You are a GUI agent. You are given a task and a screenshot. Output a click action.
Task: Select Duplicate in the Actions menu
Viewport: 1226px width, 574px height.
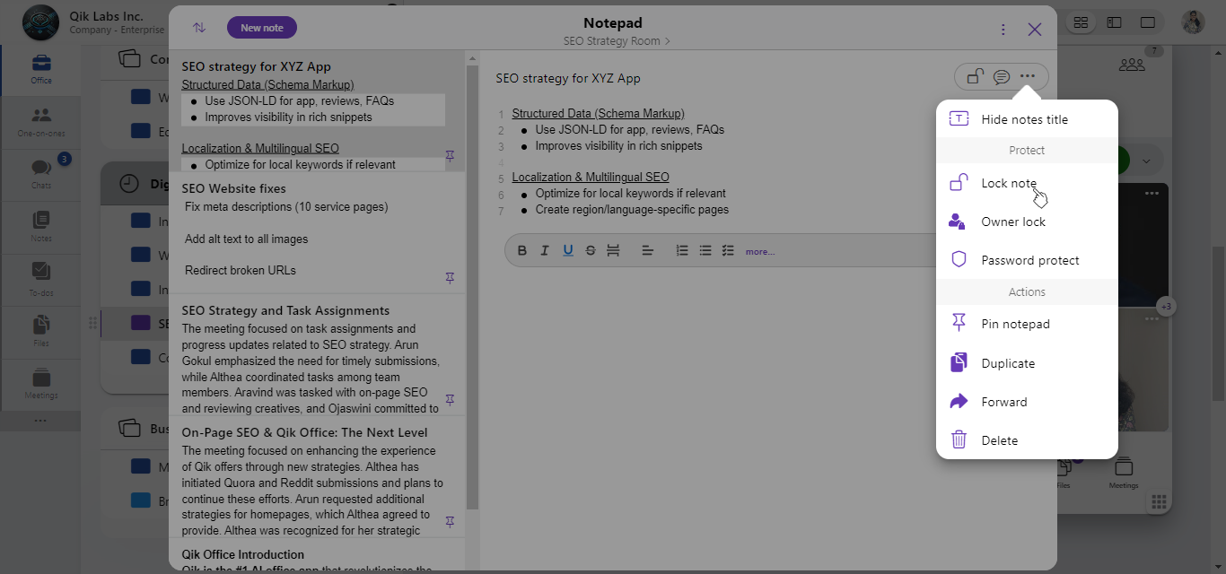point(1008,363)
